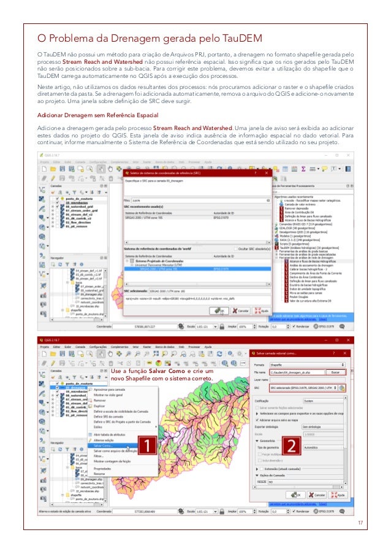The width and height of the screenshot is (391, 554).
Task: Open Exportar simbologia dropdown
Action: (322, 427)
